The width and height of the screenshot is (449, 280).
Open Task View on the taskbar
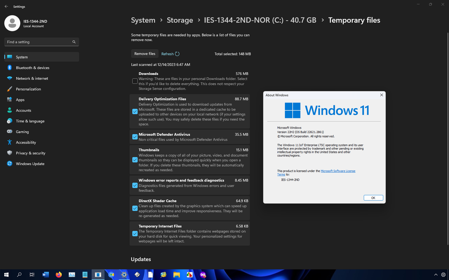(32, 275)
